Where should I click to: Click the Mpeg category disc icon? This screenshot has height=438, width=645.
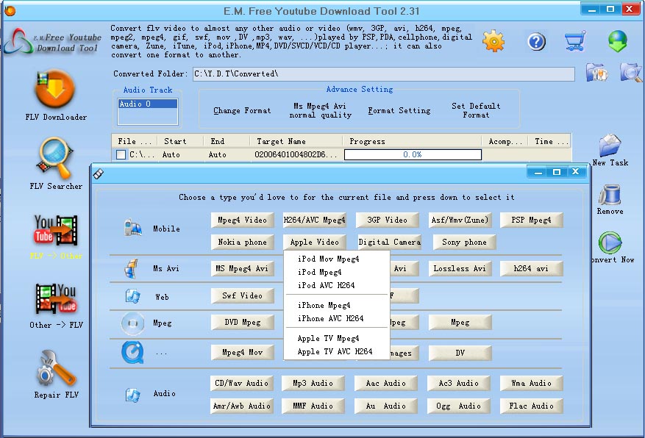click(x=132, y=323)
